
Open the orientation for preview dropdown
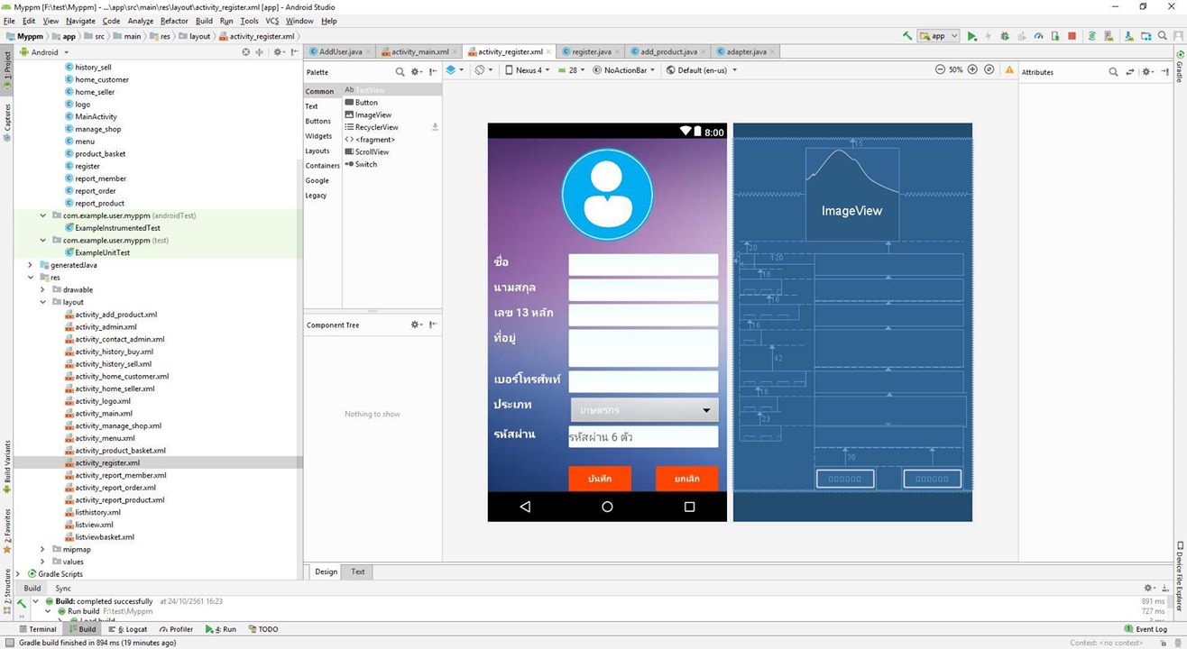(483, 69)
